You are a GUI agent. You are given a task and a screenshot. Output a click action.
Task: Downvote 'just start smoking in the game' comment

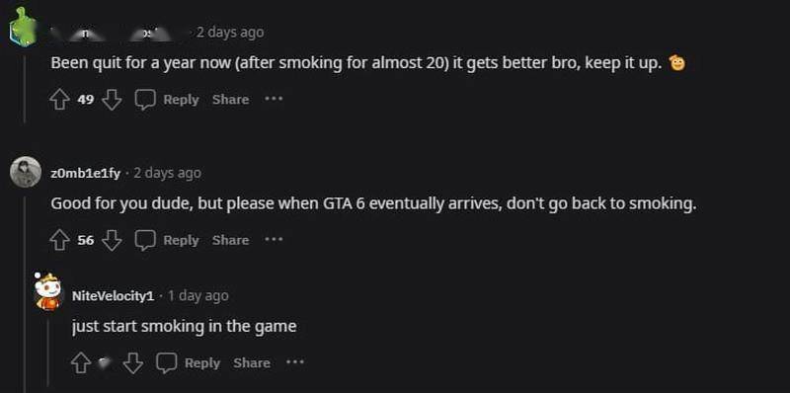pos(133,362)
